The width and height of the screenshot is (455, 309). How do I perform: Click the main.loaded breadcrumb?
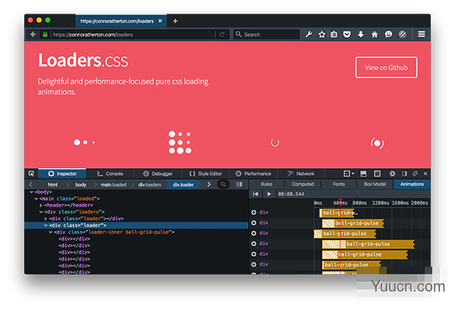pos(114,185)
